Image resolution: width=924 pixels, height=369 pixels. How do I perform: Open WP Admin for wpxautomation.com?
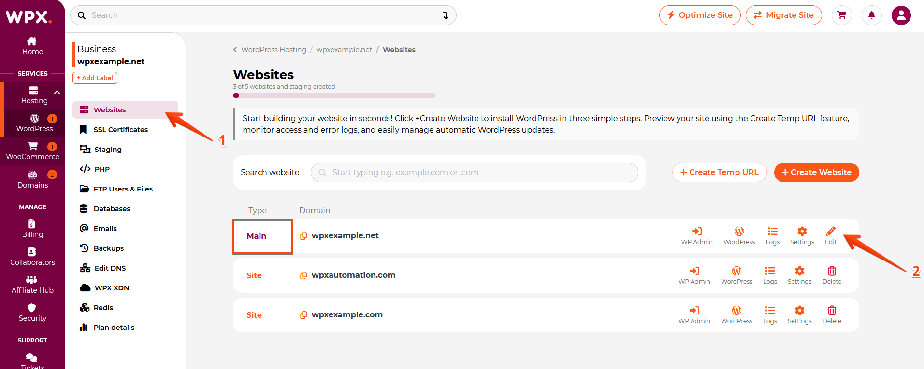694,275
